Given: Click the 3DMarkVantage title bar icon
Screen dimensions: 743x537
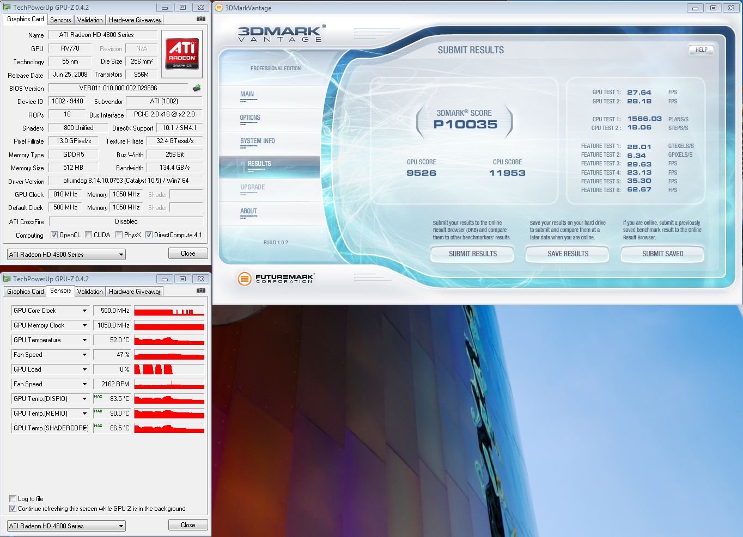Looking at the screenshot, I should (x=219, y=8).
